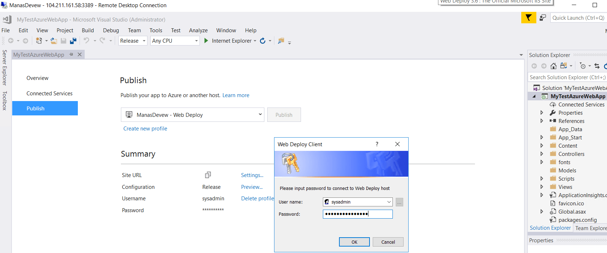Maximize the Remote Desktop Connection window

(595, 5)
